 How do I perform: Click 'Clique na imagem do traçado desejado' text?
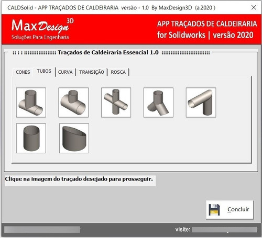click(79, 179)
